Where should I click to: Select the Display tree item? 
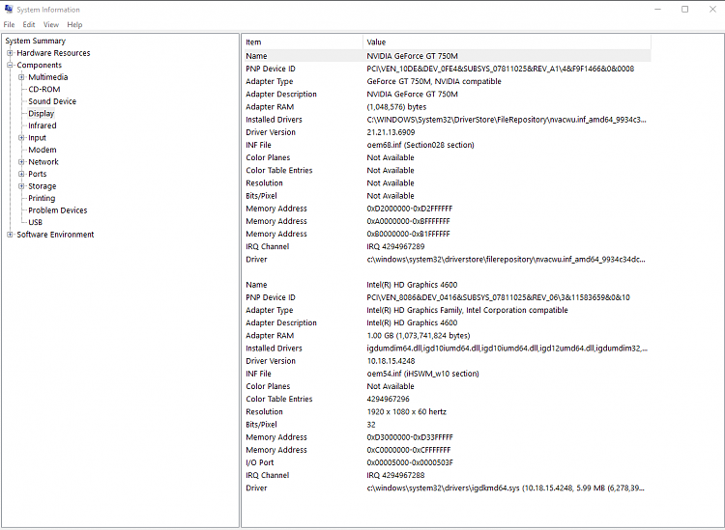pos(42,114)
